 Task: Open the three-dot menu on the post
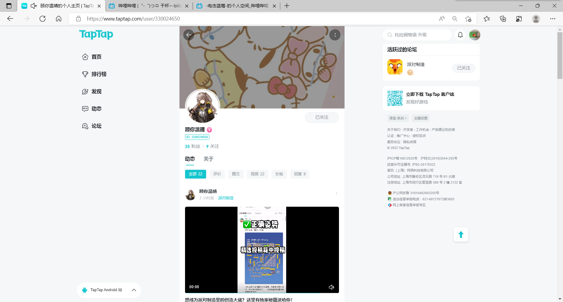(x=336, y=194)
